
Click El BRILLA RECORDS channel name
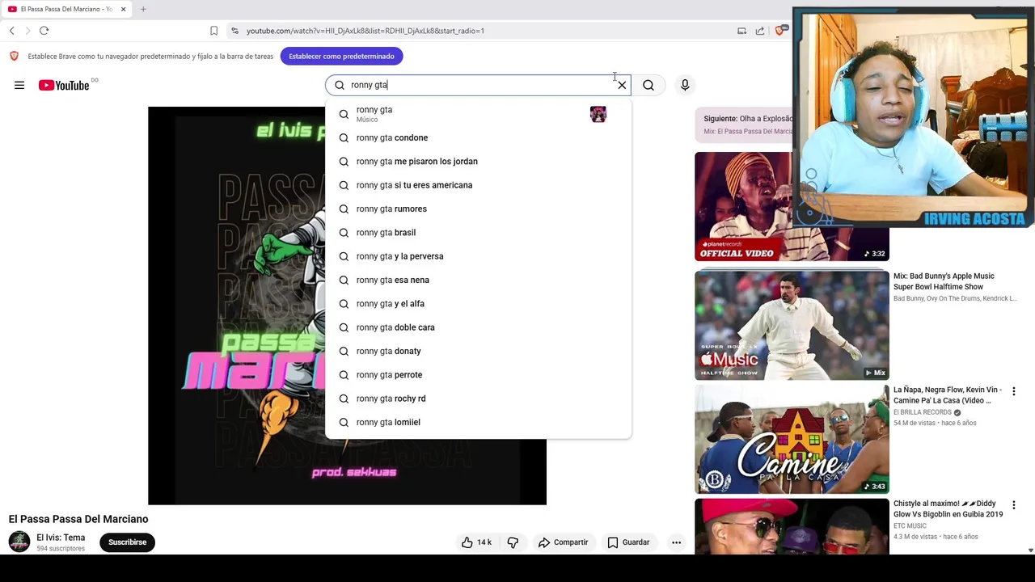point(923,412)
